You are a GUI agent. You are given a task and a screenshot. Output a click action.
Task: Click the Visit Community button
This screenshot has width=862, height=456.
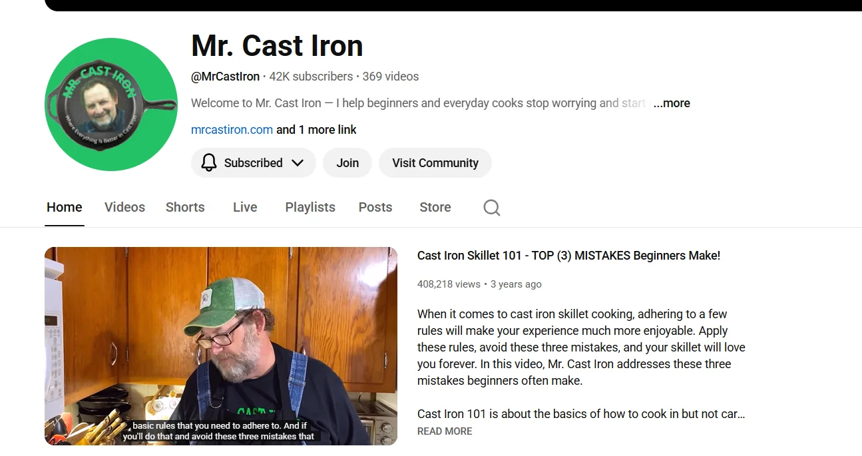[x=435, y=162]
